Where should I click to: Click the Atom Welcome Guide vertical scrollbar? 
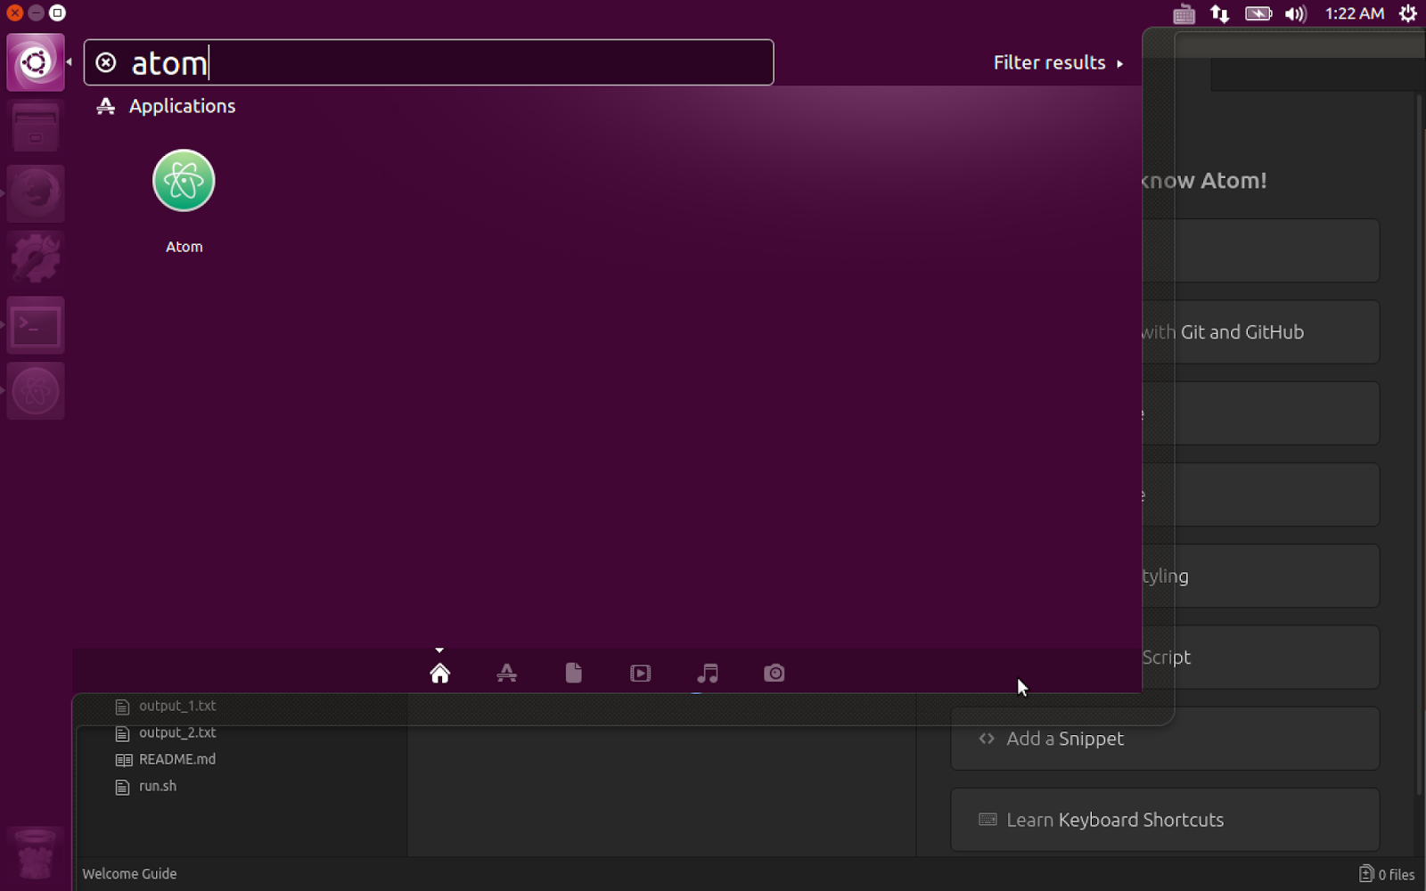coord(1419,445)
